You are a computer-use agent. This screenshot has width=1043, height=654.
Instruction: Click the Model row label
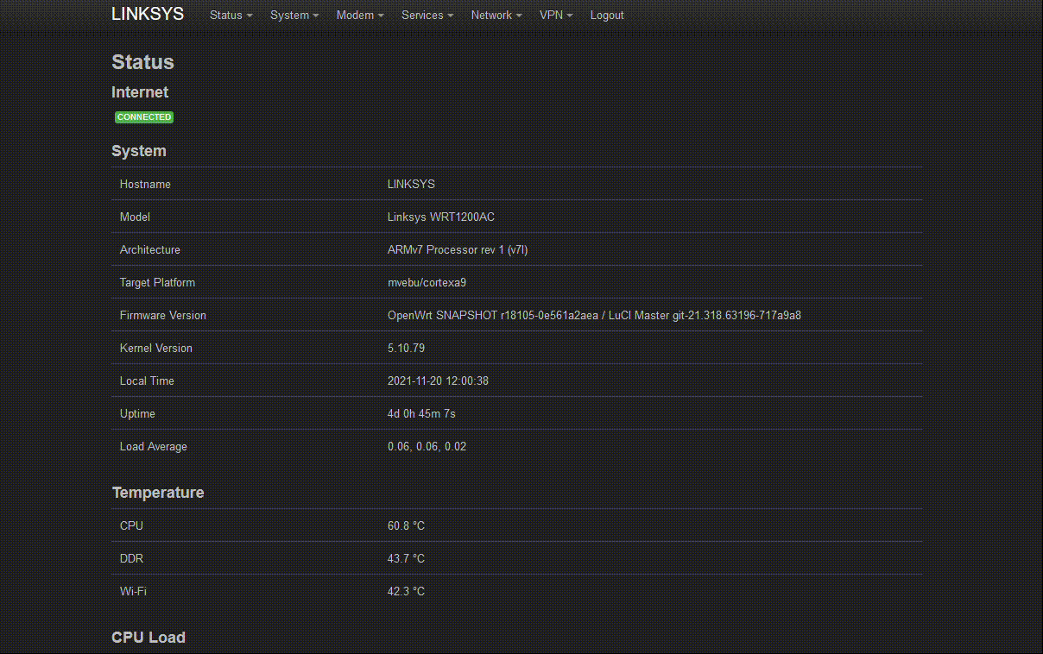click(135, 217)
